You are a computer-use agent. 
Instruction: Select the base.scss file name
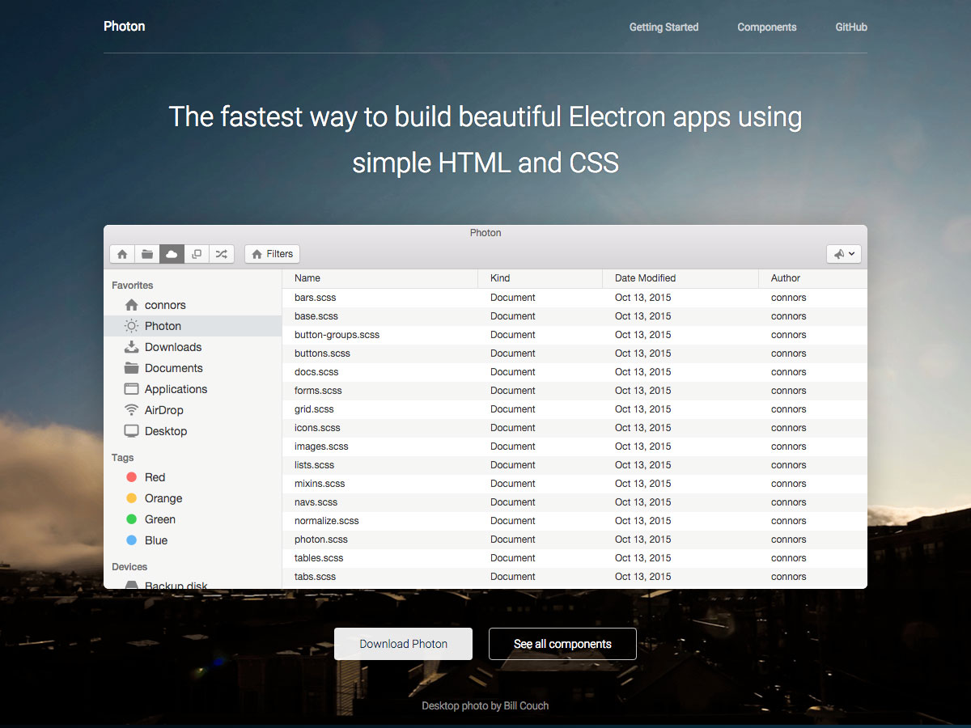tap(316, 316)
